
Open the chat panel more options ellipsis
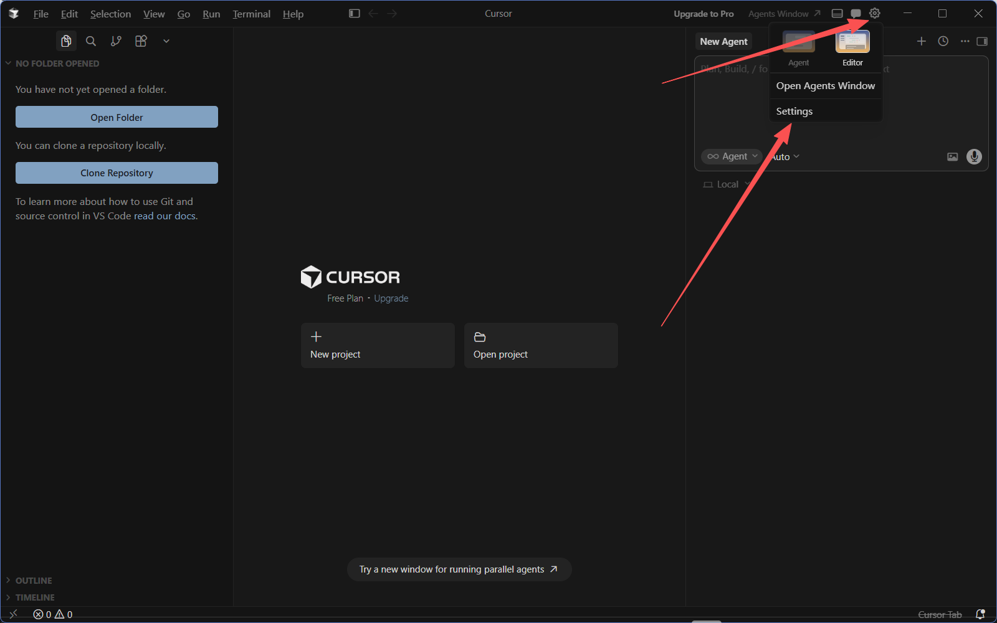click(965, 41)
